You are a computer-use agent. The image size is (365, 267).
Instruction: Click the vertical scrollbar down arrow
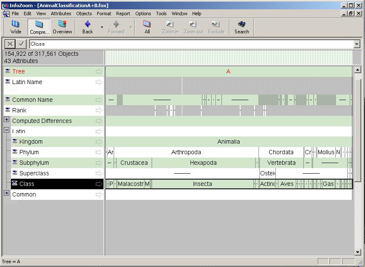357,252
